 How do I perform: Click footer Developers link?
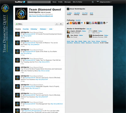pos(89,43)
